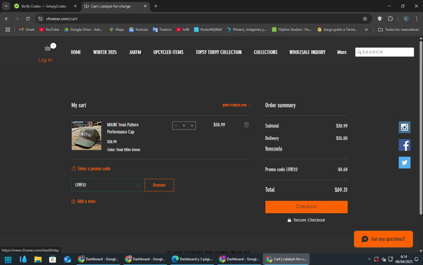Open notifications bell in taskbar
This screenshot has width=423, height=265.
[x=416, y=259]
